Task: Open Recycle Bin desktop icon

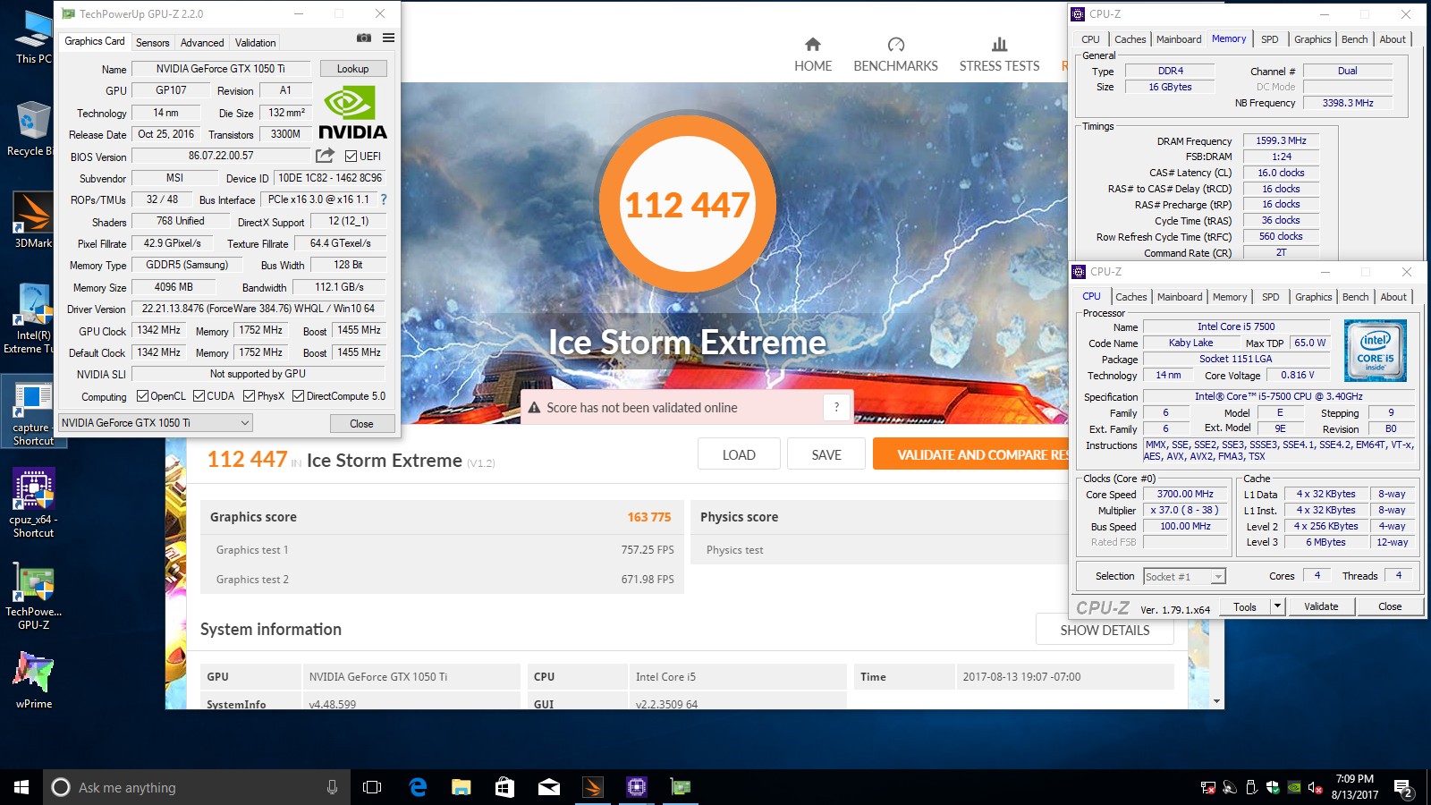Action: click(32, 130)
